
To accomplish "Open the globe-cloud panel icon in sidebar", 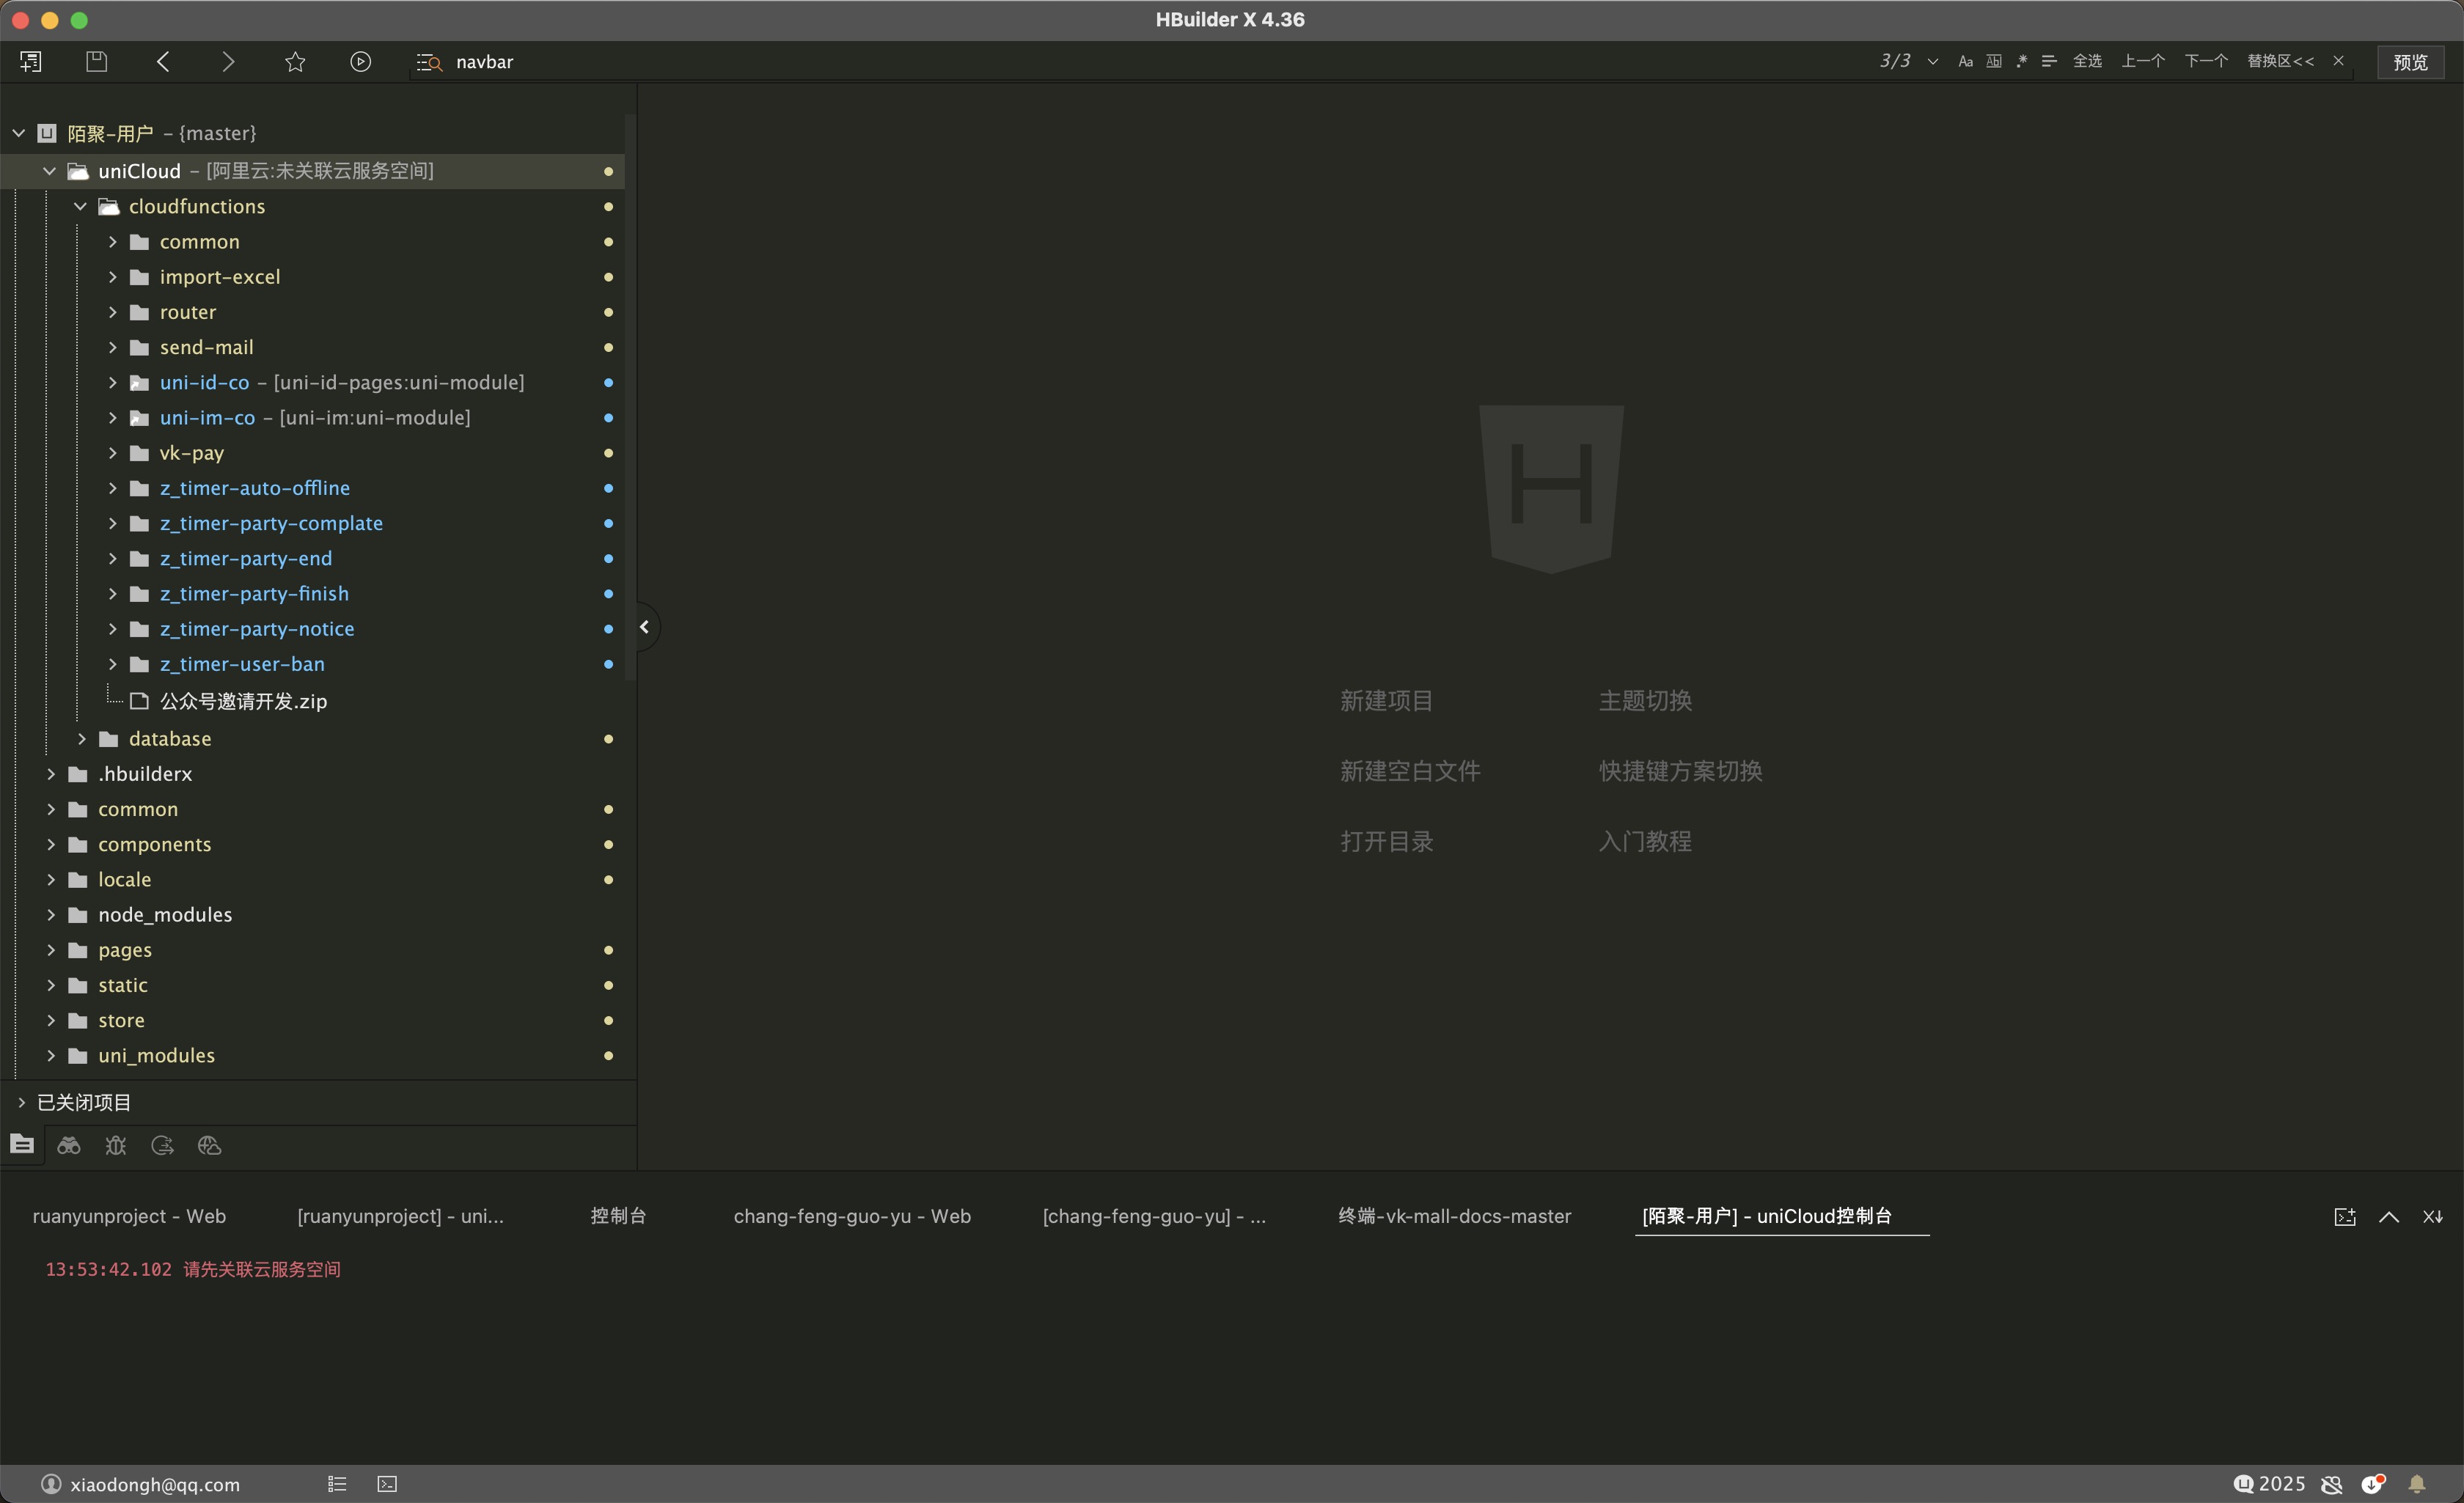I will click(209, 1146).
